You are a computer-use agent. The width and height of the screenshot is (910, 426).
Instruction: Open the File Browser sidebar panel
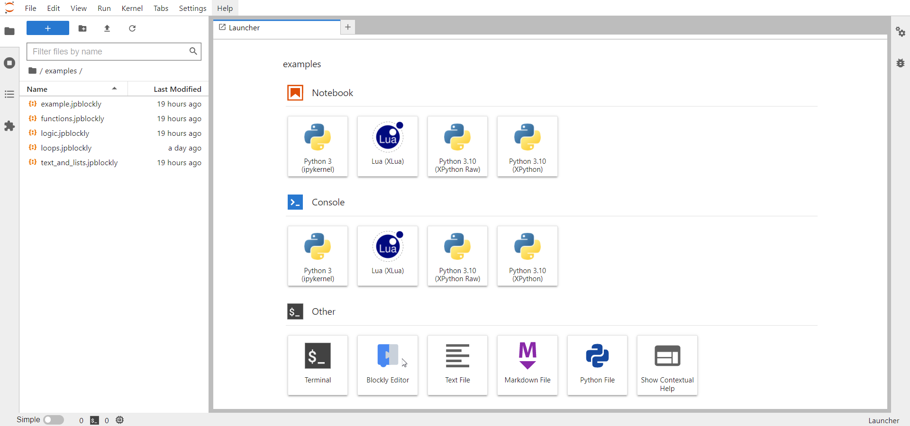pos(9,31)
